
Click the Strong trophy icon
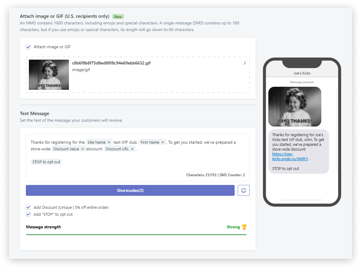pyautogui.click(x=244, y=227)
